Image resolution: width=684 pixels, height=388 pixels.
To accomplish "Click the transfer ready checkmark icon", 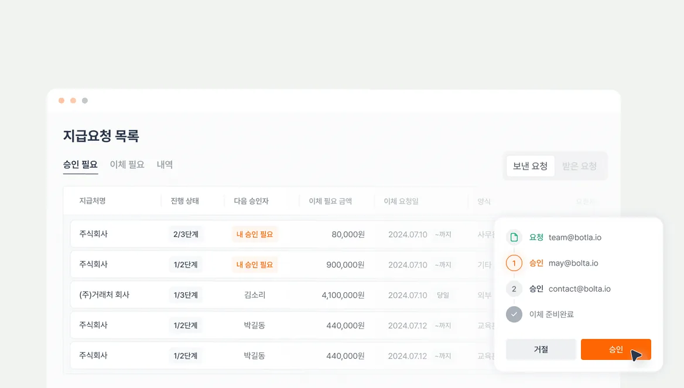I will (514, 314).
